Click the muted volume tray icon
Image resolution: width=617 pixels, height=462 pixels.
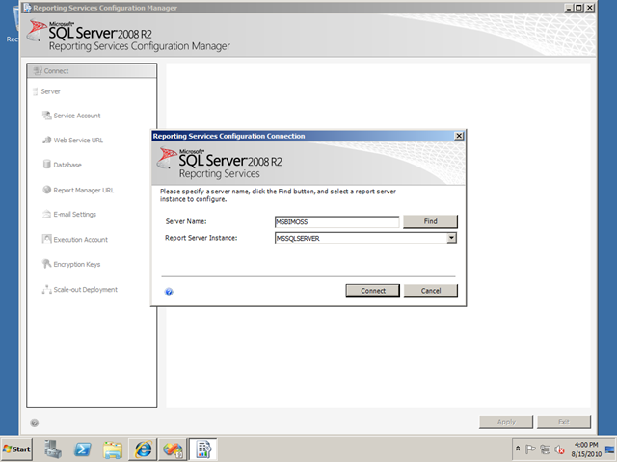point(559,449)
